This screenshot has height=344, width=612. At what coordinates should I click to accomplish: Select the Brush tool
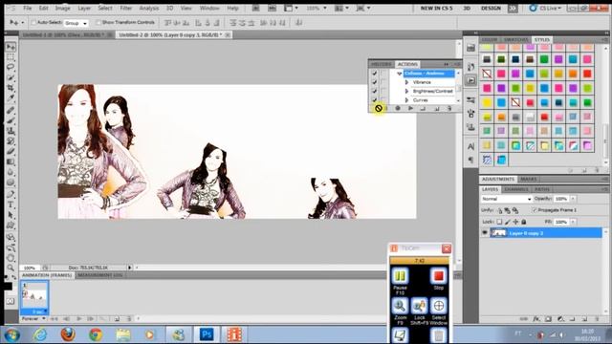click(x=11, y=120)
